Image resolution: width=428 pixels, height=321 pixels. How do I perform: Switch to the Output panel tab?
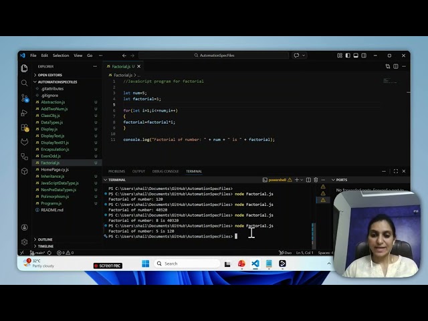138,171
